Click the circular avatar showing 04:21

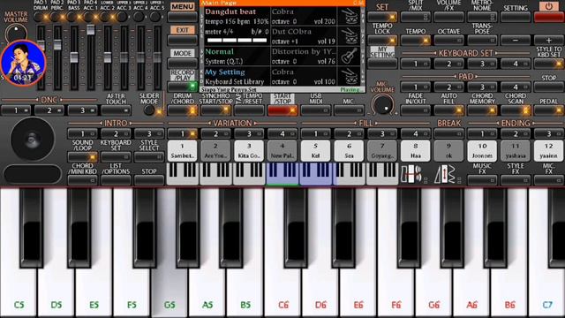pyautogui.click(x=24, y=63)
